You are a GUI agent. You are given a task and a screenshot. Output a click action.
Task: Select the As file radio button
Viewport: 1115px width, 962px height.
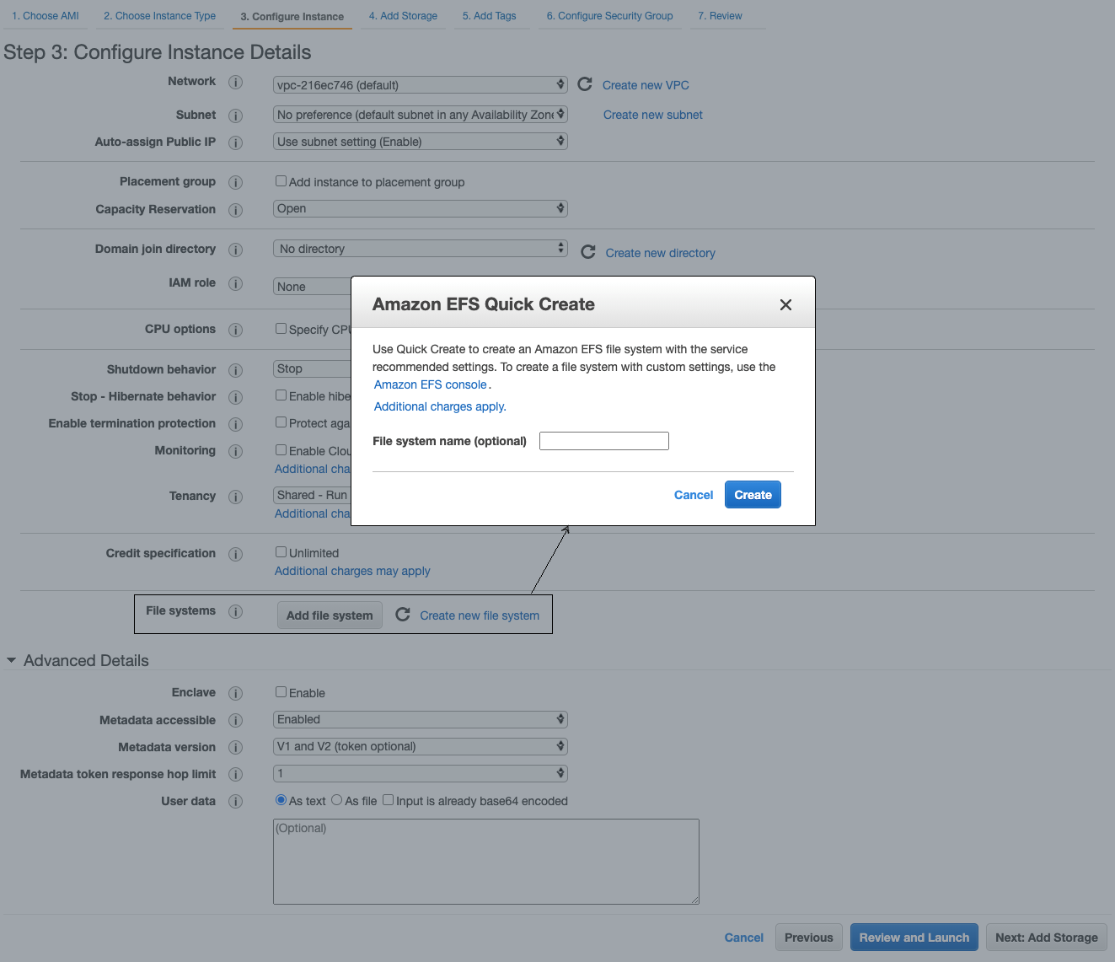tap(336, 799)
